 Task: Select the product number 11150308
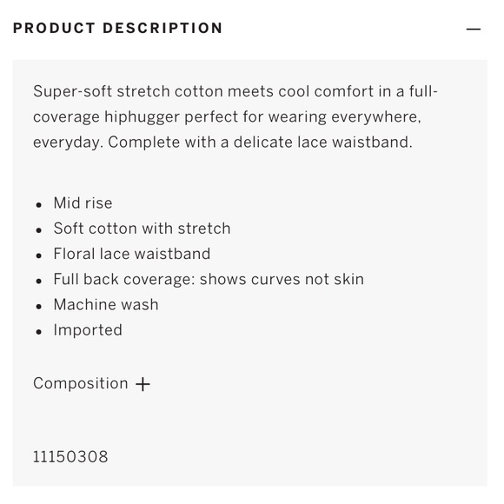pos(70,456)
